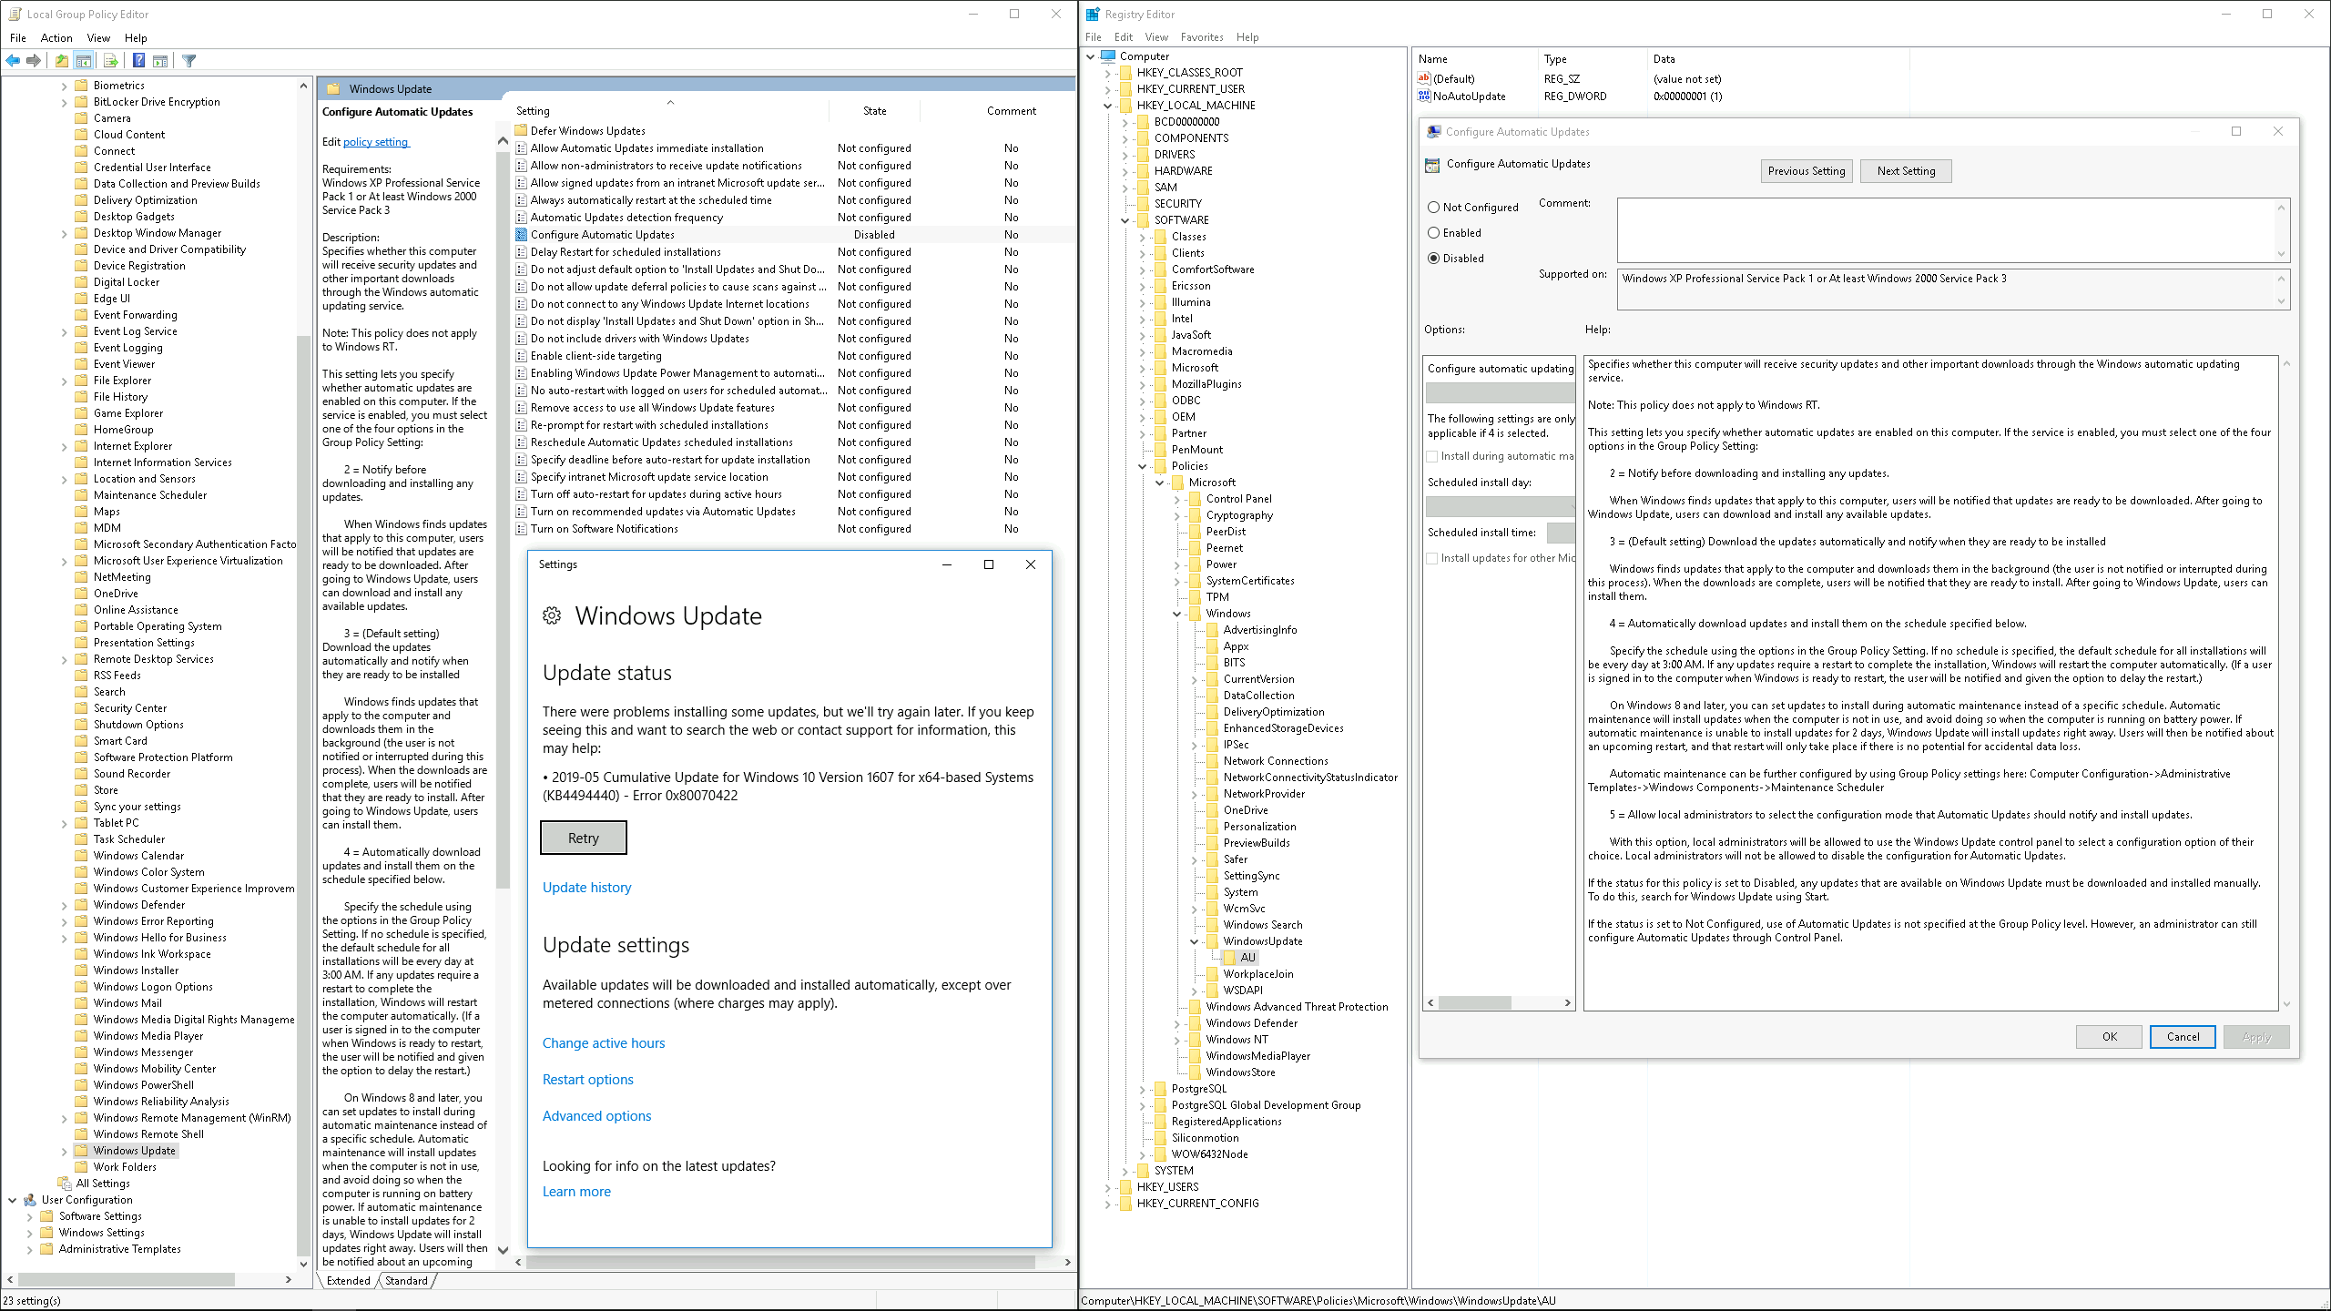This screenshot has height=1311, width=2331.
Task: Click the Up one level folder icon
Action: coord(61,61)
